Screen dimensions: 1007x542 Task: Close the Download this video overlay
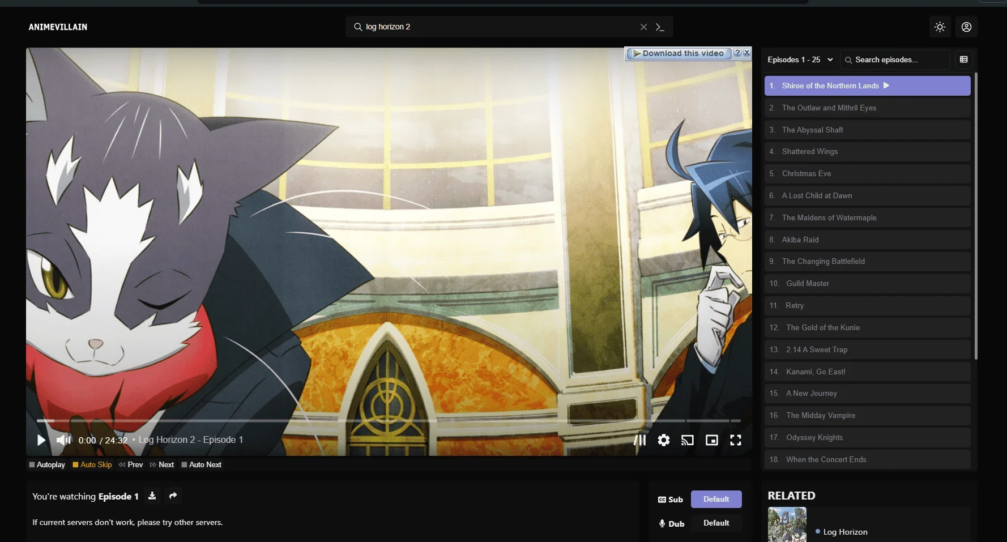pos(747,53)
